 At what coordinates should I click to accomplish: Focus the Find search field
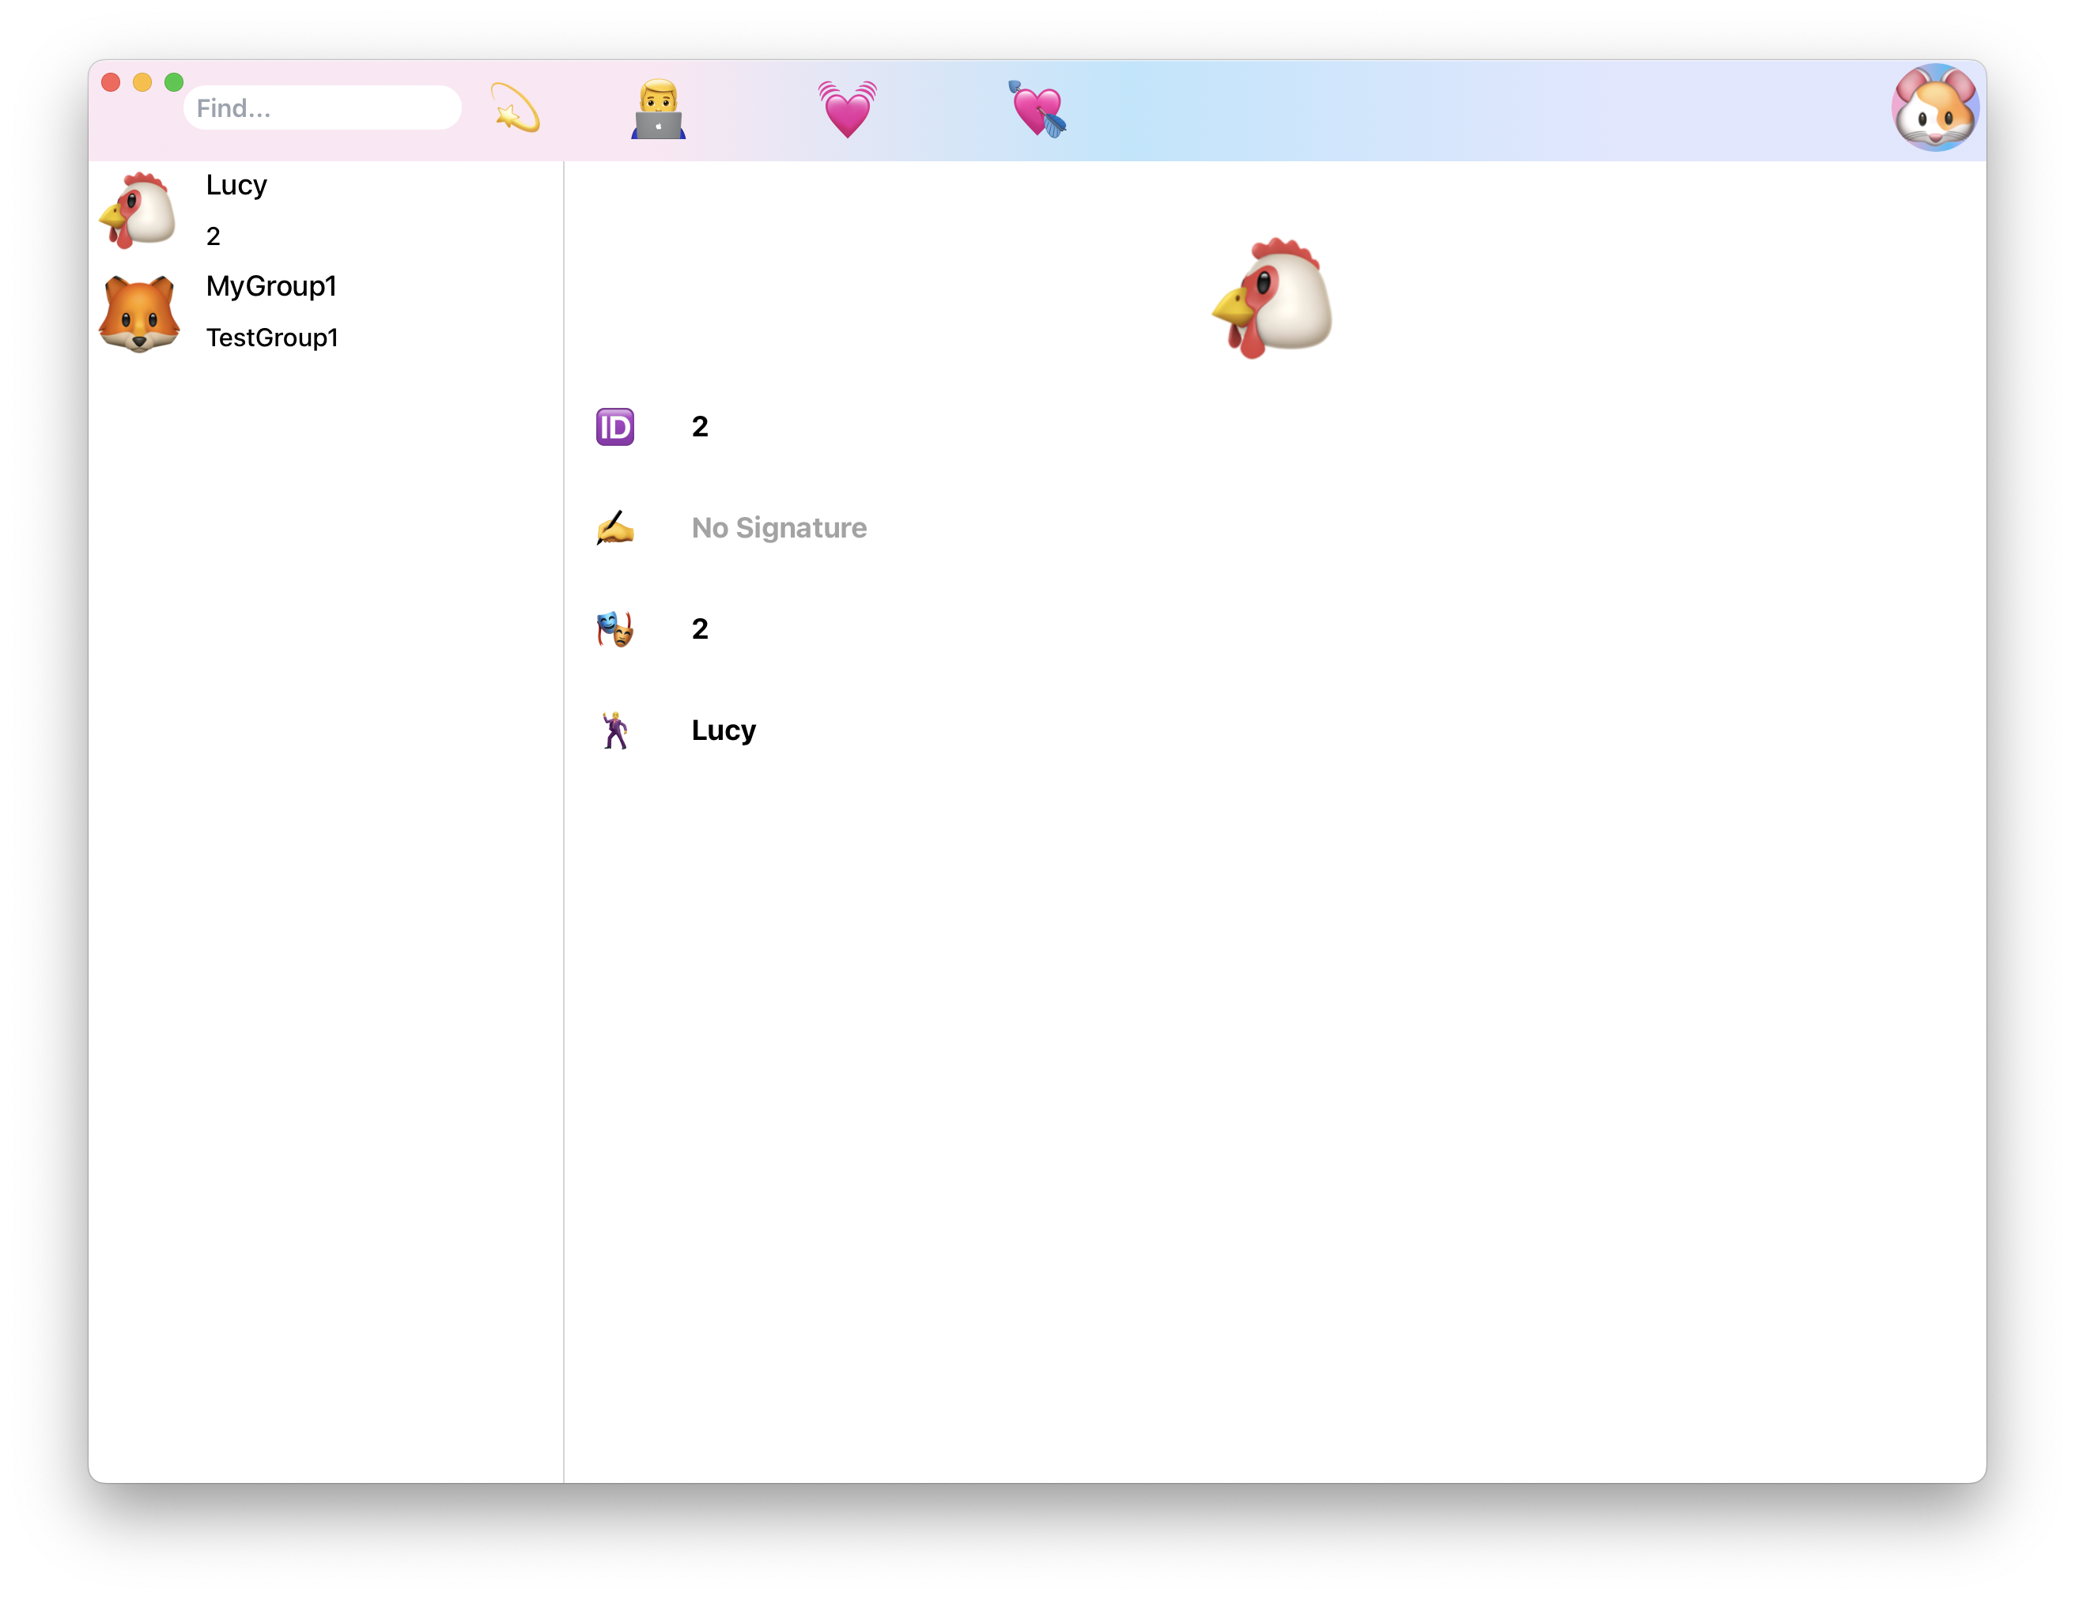coord(322,108)
